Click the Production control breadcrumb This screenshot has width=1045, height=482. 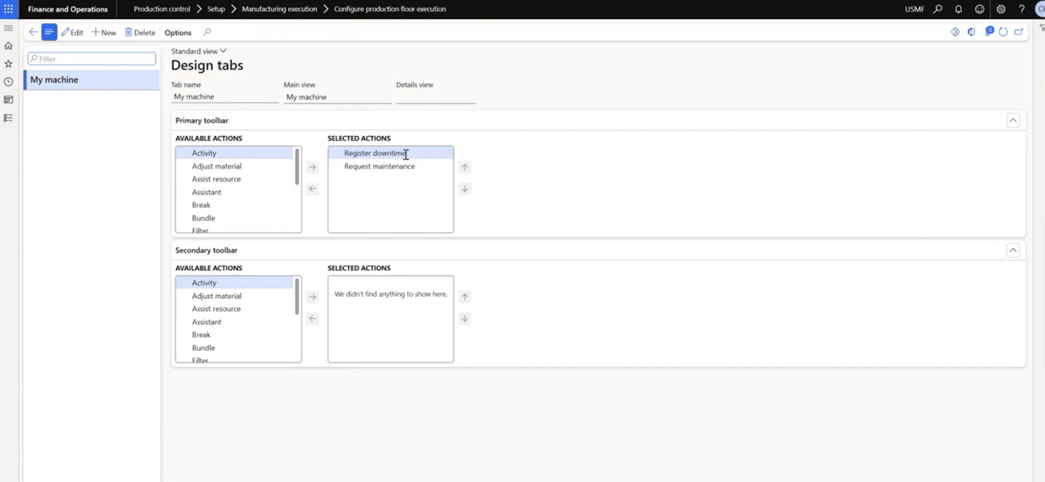pos(162,9)
